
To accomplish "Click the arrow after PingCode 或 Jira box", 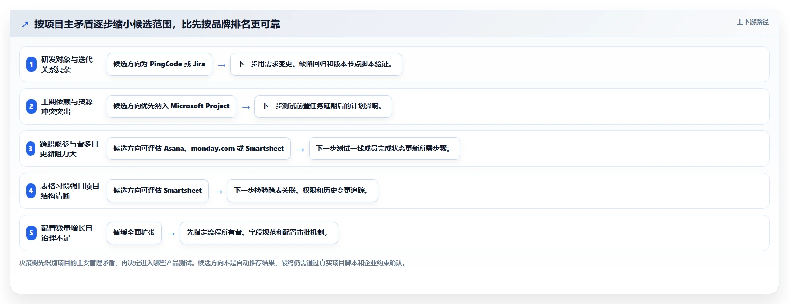I will click(222, 65).
